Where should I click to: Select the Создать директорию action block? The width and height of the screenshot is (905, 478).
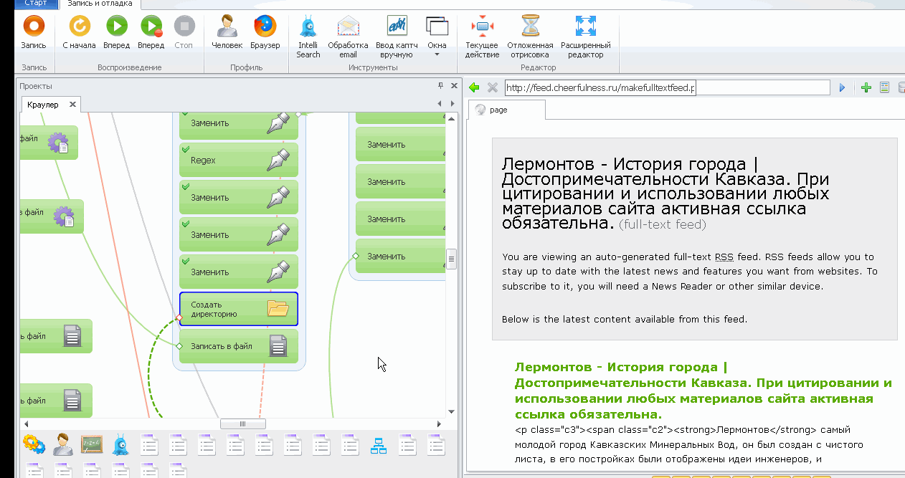pyautogui.click(x=238, y=310)
